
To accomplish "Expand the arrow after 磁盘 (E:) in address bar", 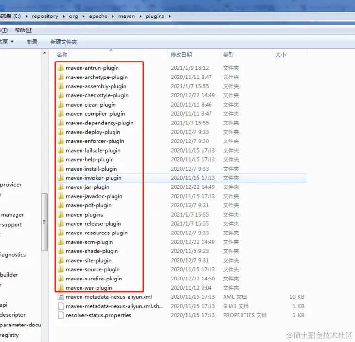I will pyautogui.click(x=27, y=16).
